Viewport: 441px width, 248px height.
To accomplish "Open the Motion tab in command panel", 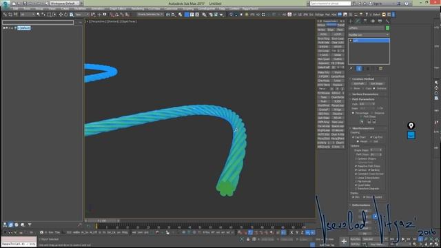I will pyautogui.click(x=373, y=21).
